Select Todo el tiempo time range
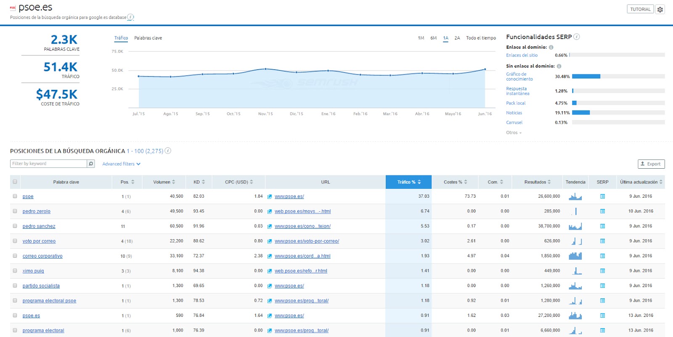Viewport: 673px width, 337px height. [481, 38]
